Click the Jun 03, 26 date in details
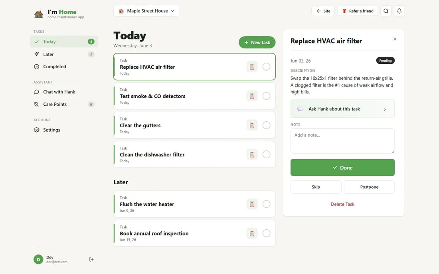 [301, 61]
